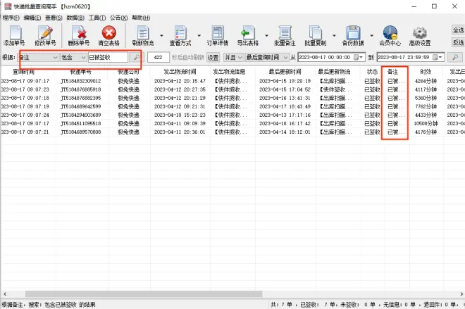The height and width of the screenshot is (309, 465).
Task: Open the 最后查询时间 dropdown
Action: point(285,57)
